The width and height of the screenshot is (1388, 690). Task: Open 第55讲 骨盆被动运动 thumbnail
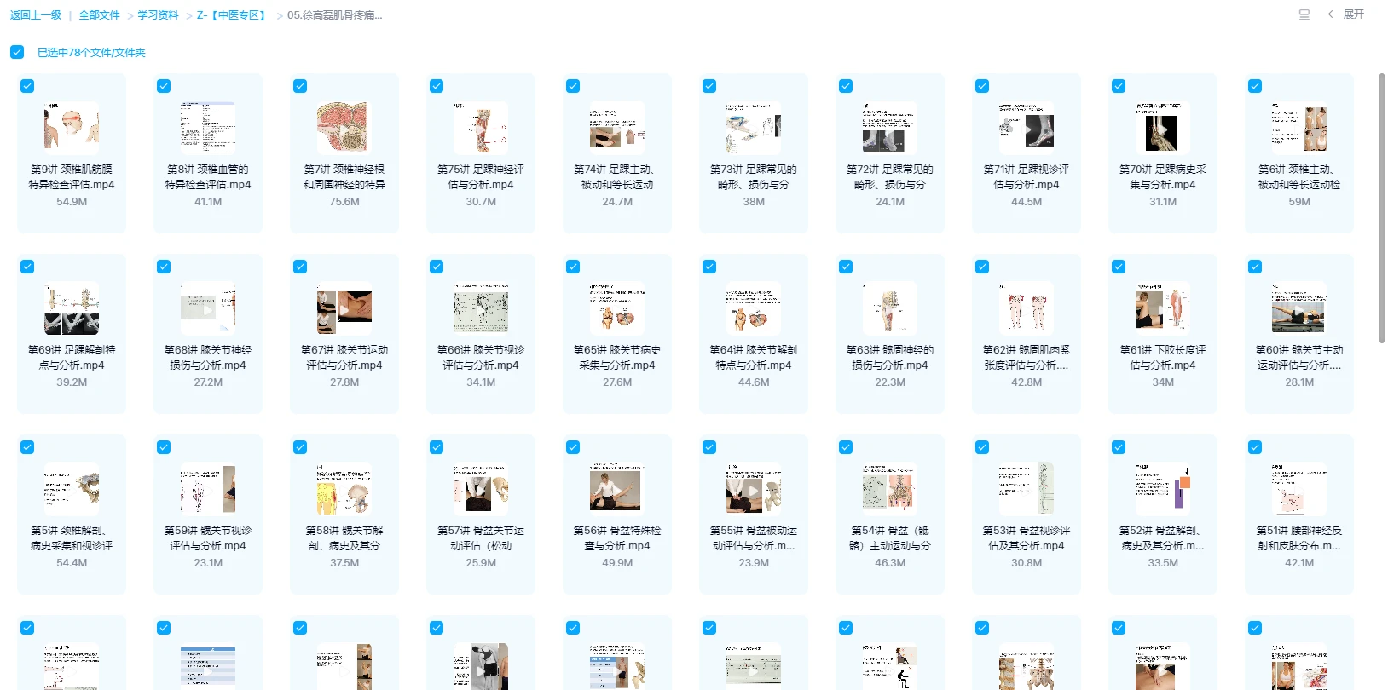(754, 488)
